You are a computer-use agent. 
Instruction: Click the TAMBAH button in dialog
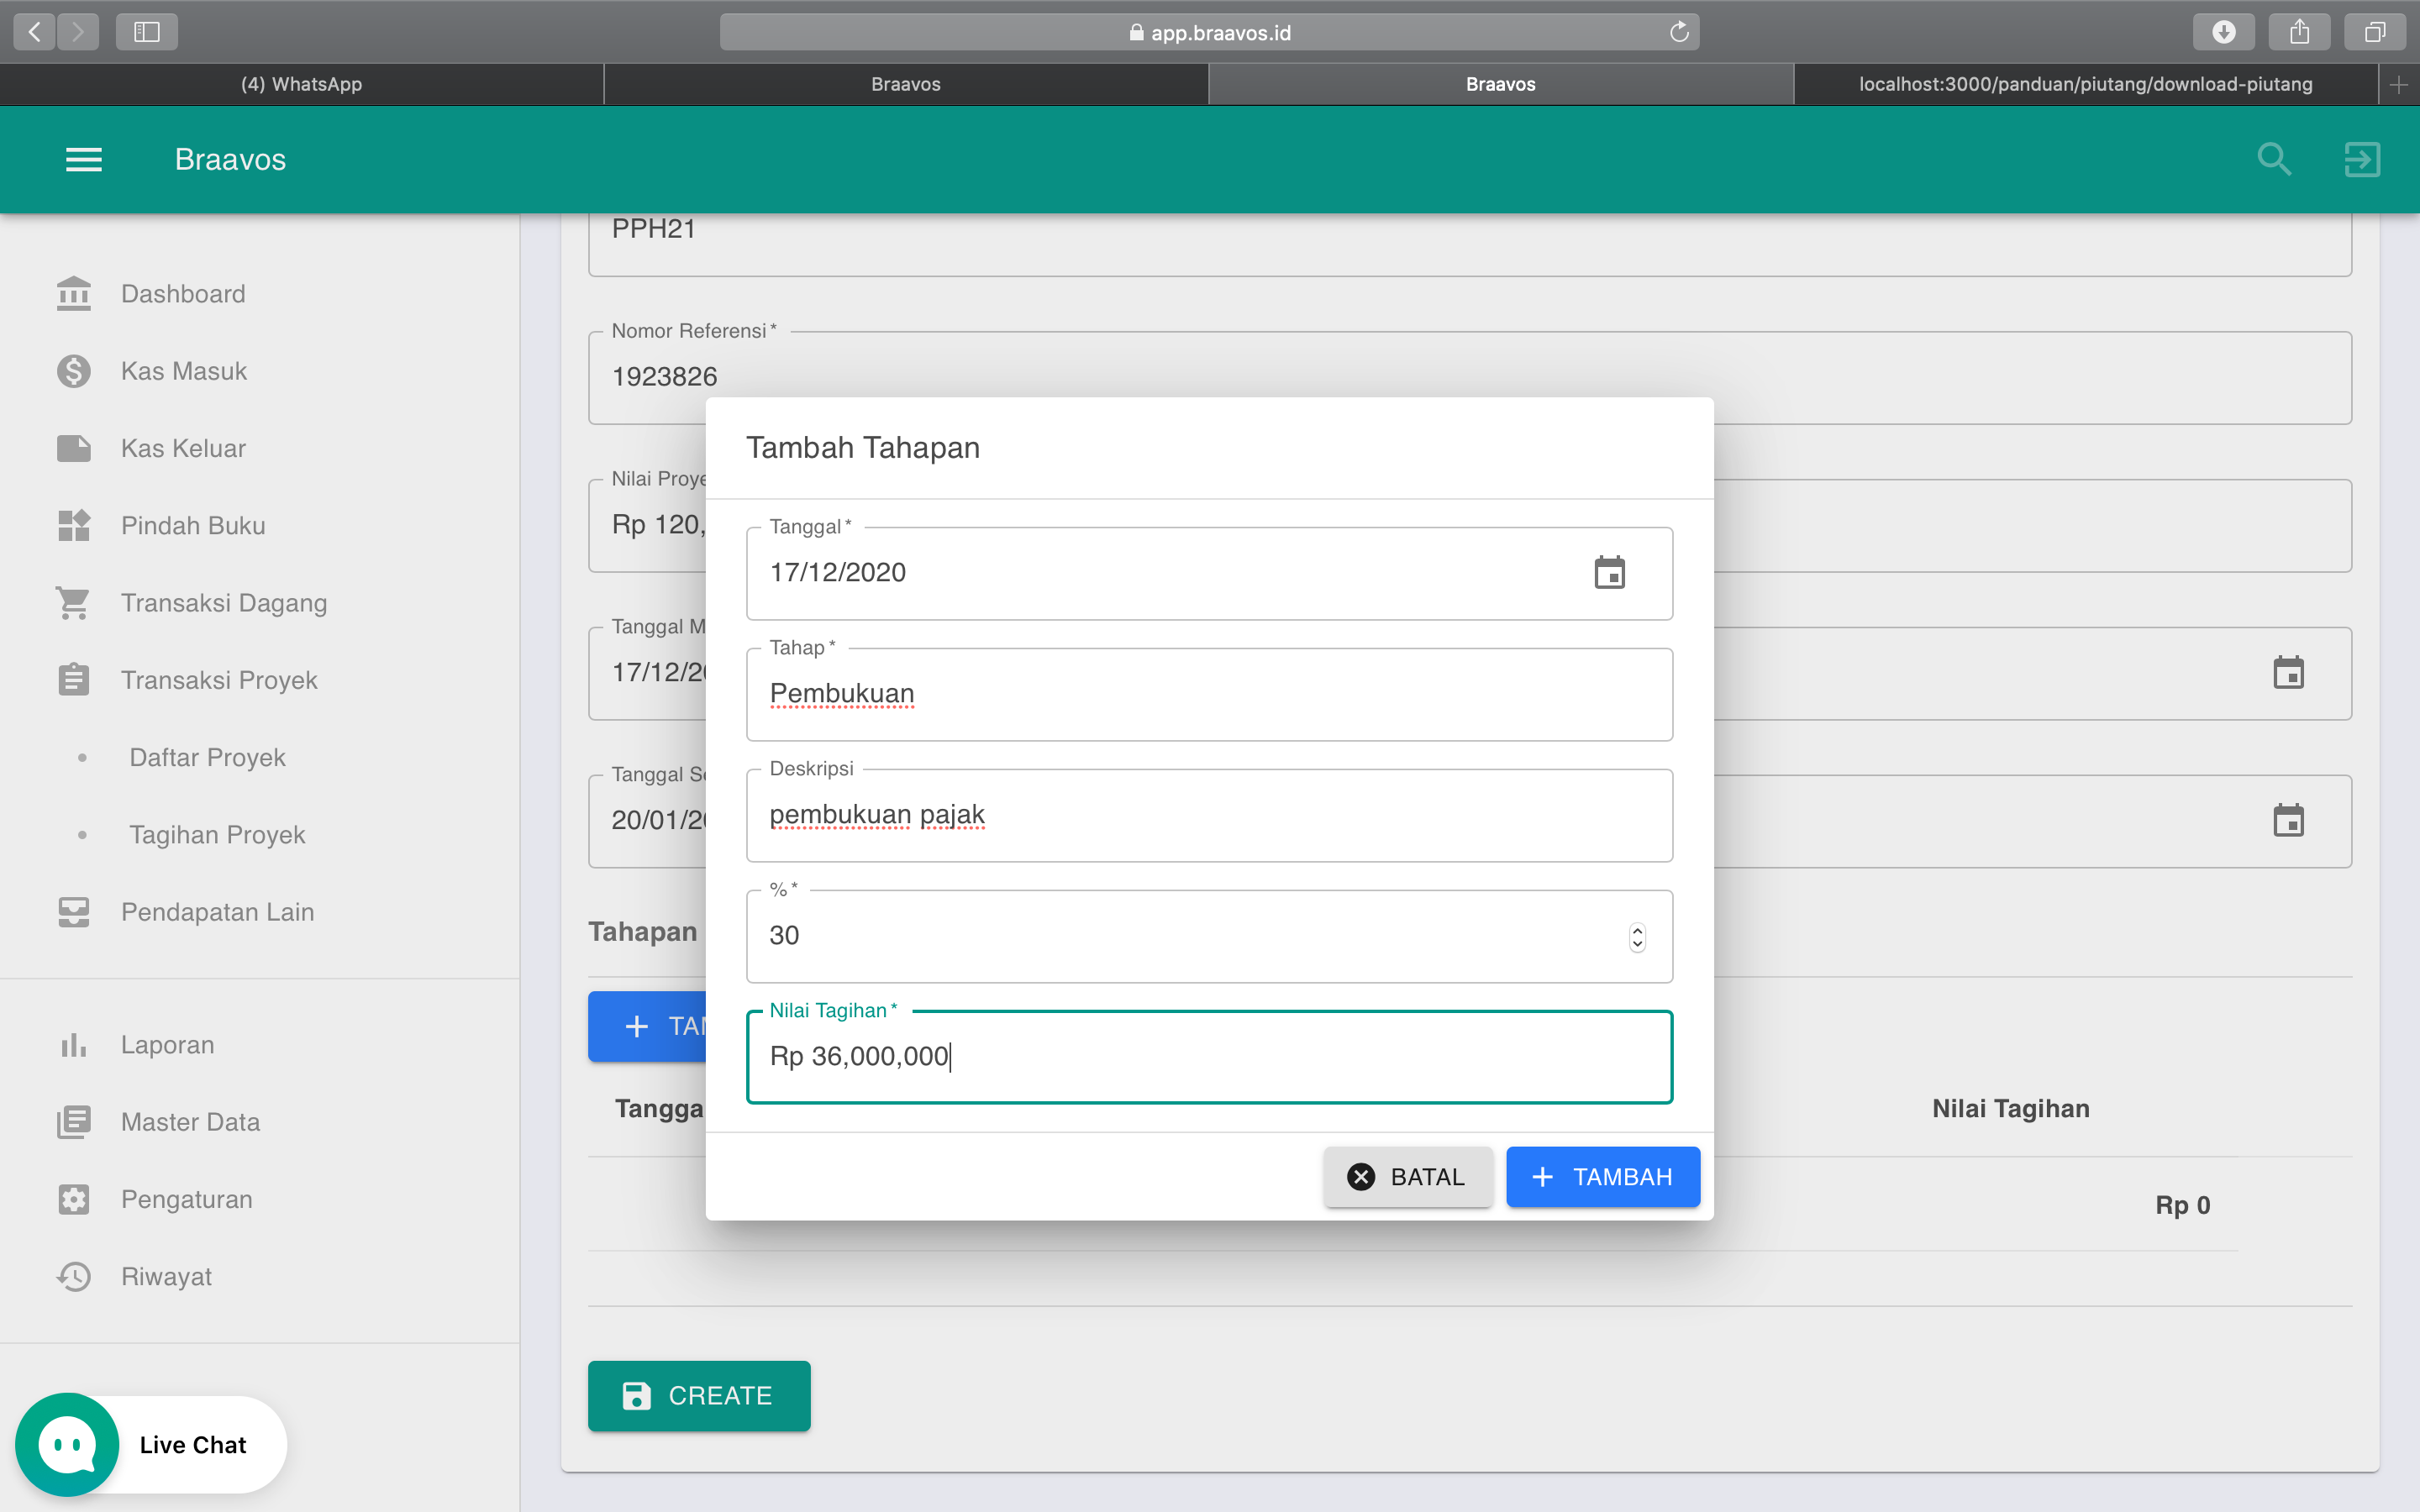pyautogui.click(x=1602, y=1177)
